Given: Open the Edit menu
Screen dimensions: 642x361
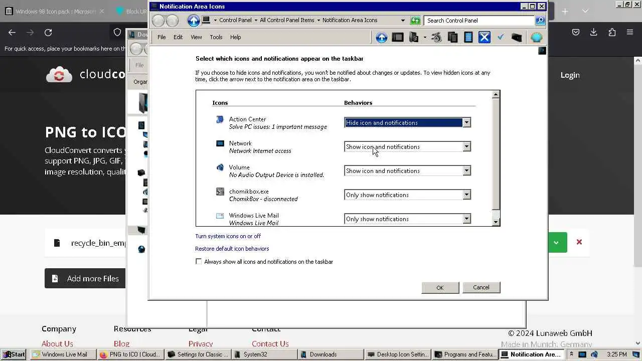Looking at the screenshot, I should tap(178, 37).
